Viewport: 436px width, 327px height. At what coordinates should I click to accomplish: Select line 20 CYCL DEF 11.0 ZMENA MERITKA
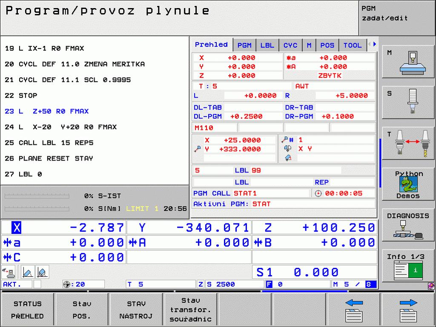click(75, 64)
